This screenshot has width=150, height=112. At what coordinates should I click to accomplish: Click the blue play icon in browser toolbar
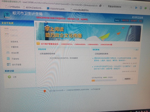click(136, 8)
